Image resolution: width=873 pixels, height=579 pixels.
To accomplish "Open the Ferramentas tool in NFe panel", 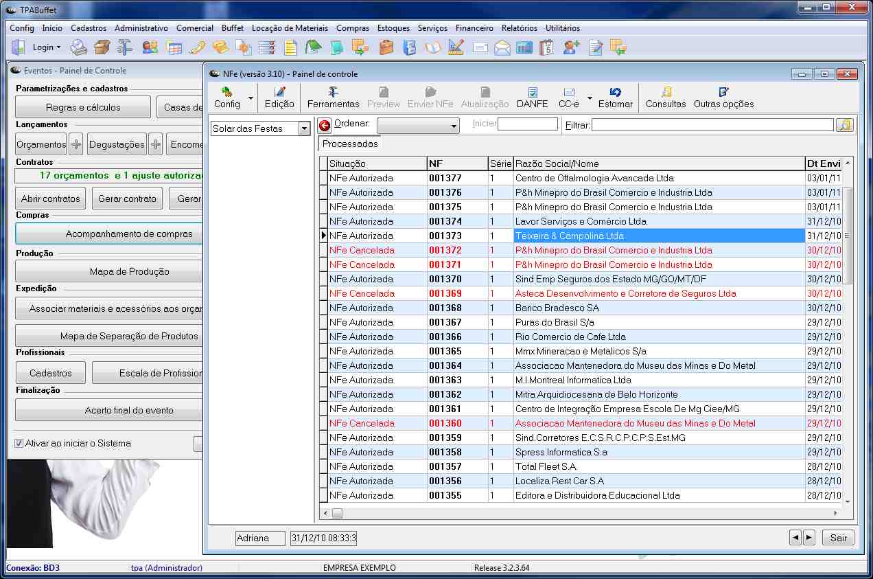I will click(333, 98).
